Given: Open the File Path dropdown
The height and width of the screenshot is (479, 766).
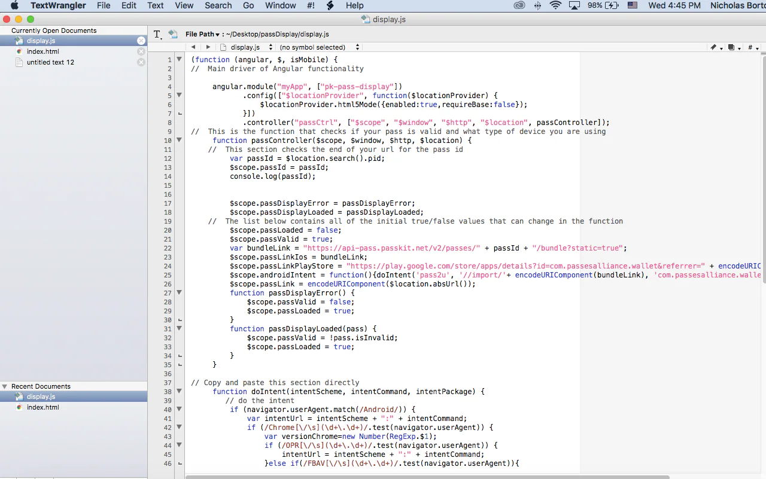Looking at the screenshot, I should [x=202, y=34].
